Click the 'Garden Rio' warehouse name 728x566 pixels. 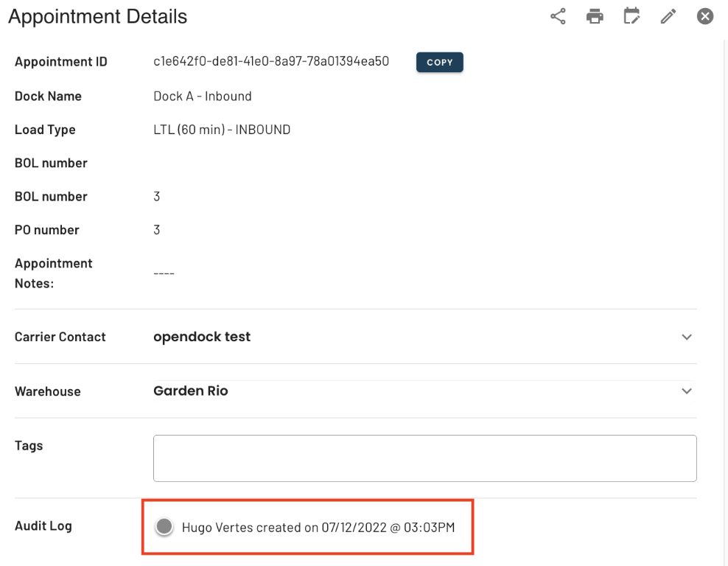(191, 391)
